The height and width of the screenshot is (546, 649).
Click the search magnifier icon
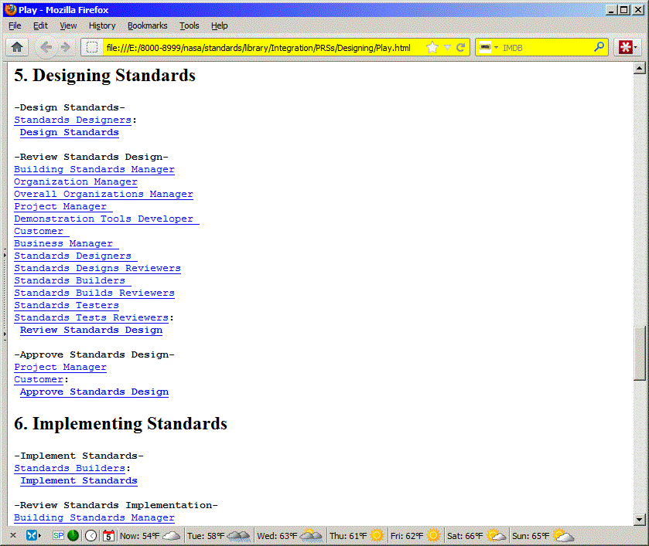[599, 47]
